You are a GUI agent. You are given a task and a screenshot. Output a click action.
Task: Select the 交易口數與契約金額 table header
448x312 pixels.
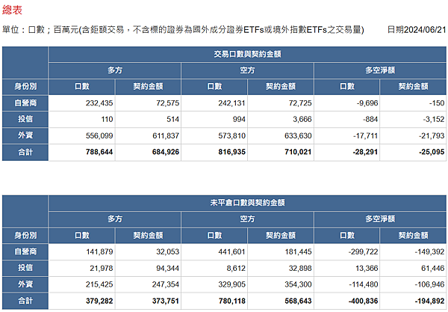pyautogui.click(x=247, y=54)
